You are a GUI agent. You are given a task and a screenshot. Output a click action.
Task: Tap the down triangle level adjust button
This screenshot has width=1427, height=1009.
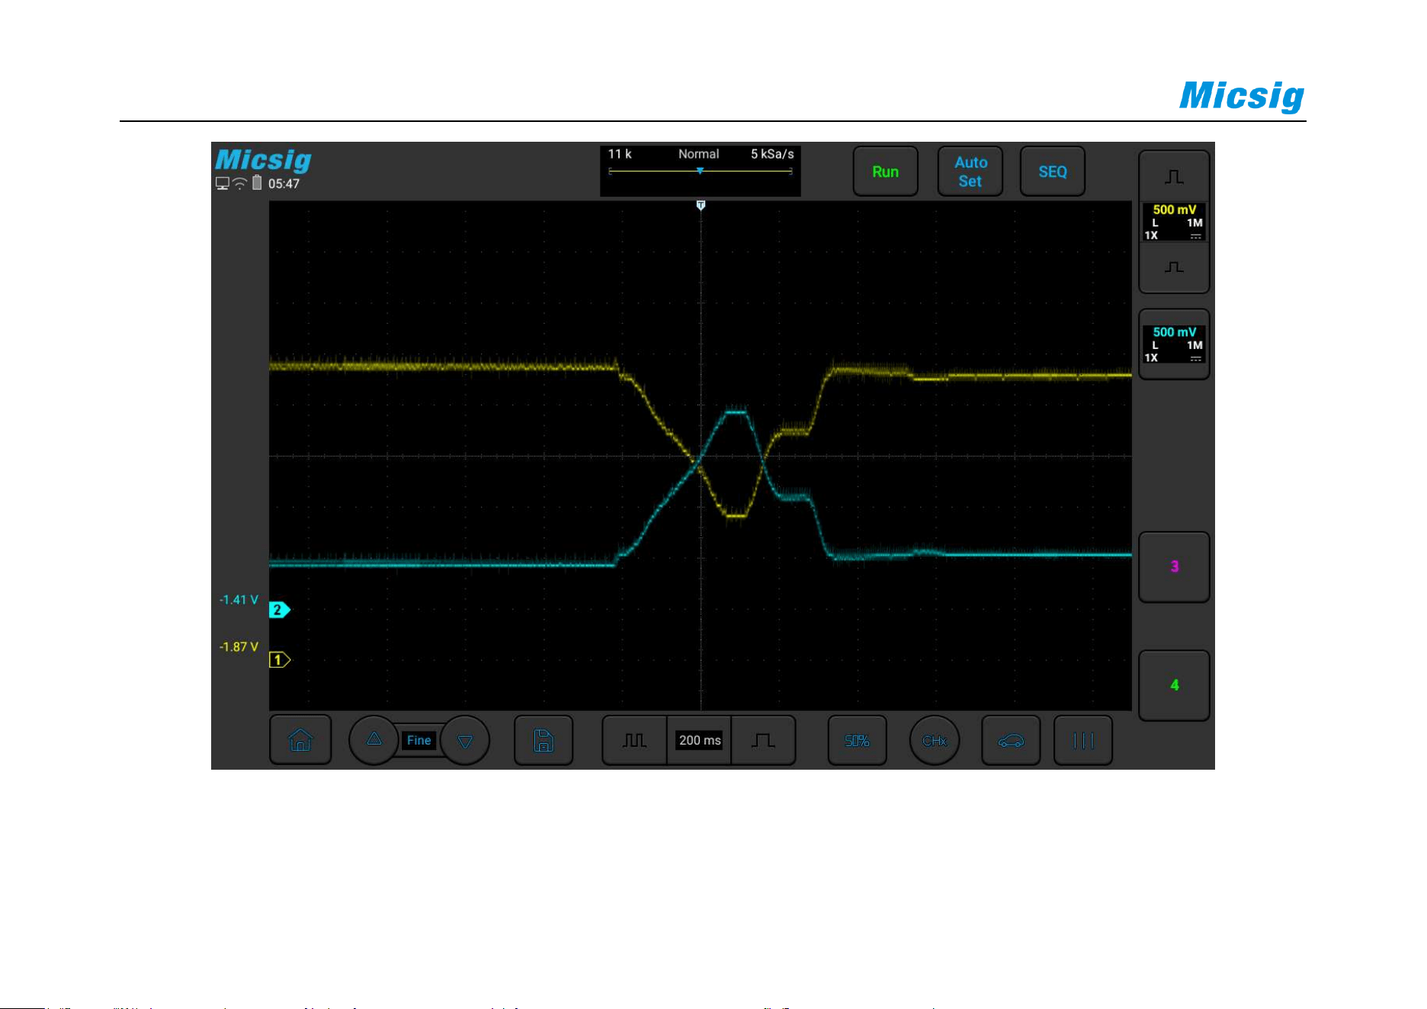point(465,740)
